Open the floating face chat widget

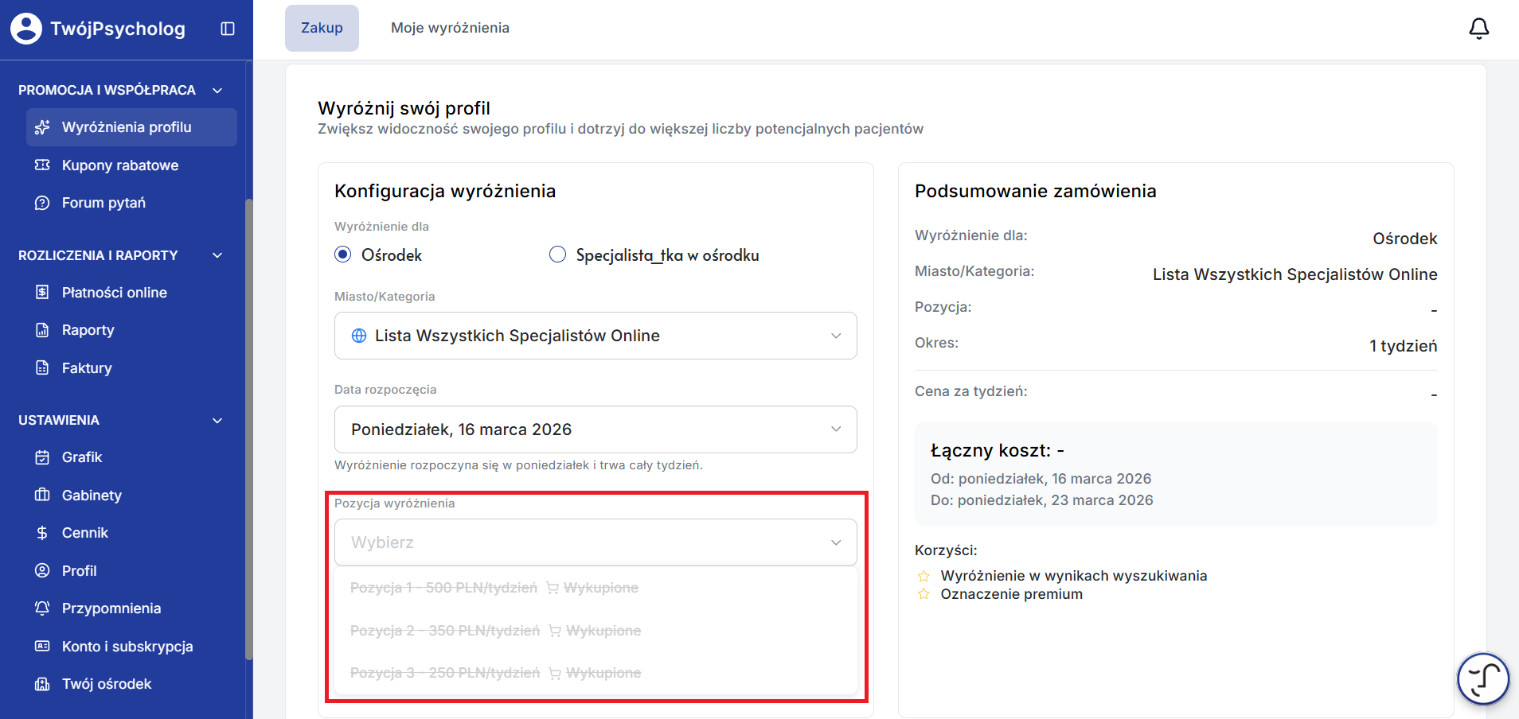[1483, 678]
